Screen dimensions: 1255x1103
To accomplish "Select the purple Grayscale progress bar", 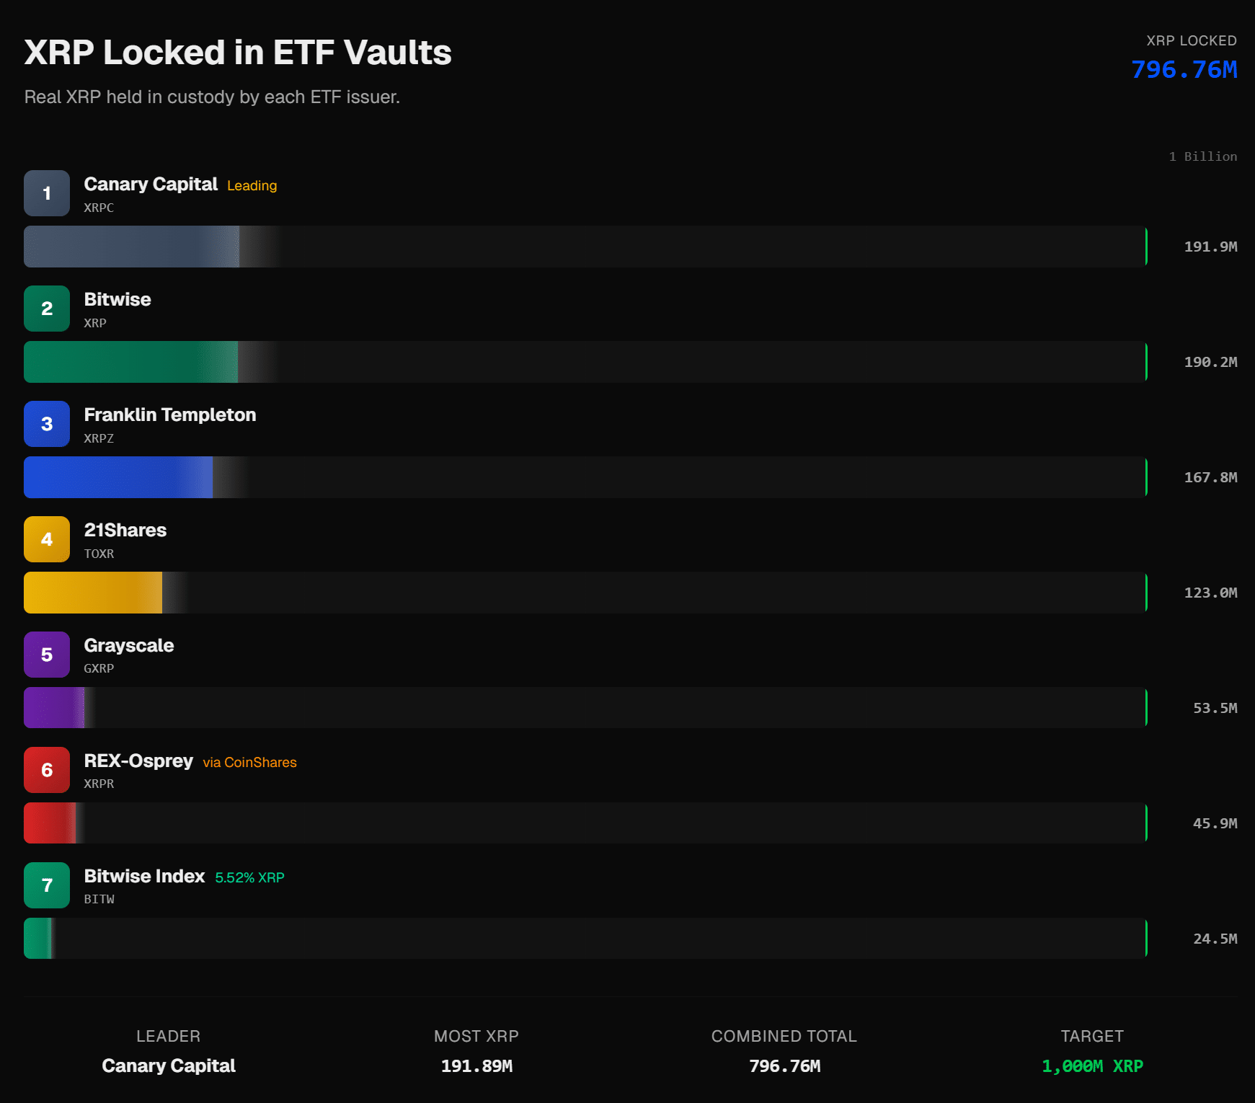I will pos(585,708).
